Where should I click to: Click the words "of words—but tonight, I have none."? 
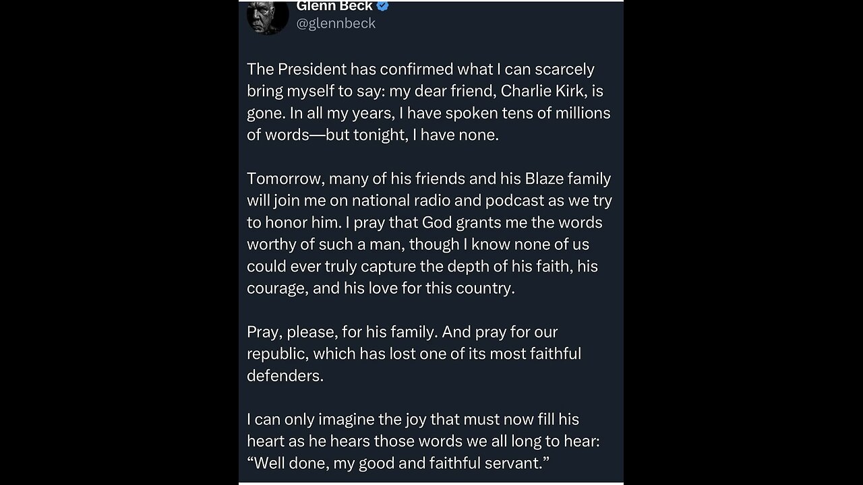click(x=373, y=135)
